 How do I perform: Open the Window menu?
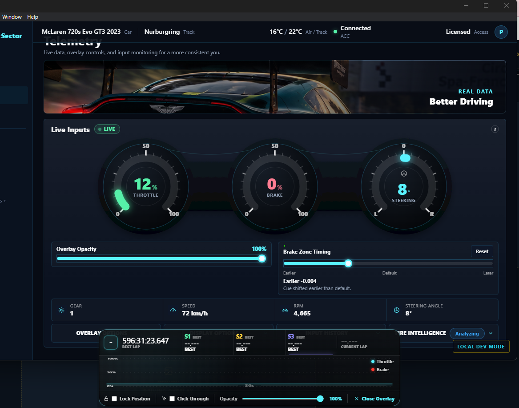point(12,17)
